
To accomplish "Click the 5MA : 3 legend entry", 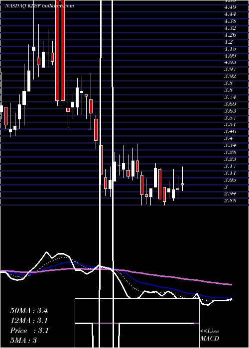I will [x=23, y=340].
